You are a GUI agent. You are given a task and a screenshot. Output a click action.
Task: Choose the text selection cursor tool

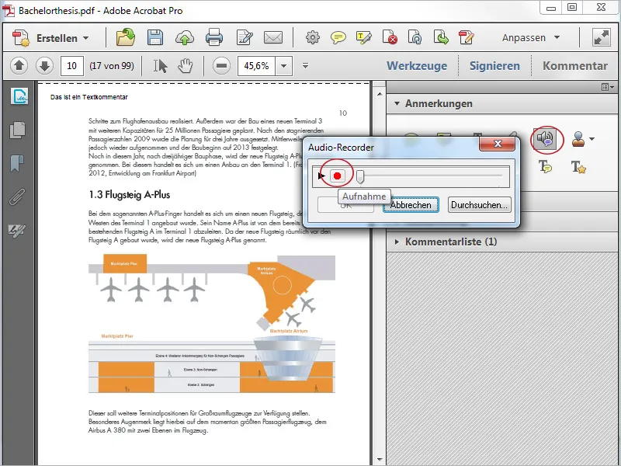(160, 66)
